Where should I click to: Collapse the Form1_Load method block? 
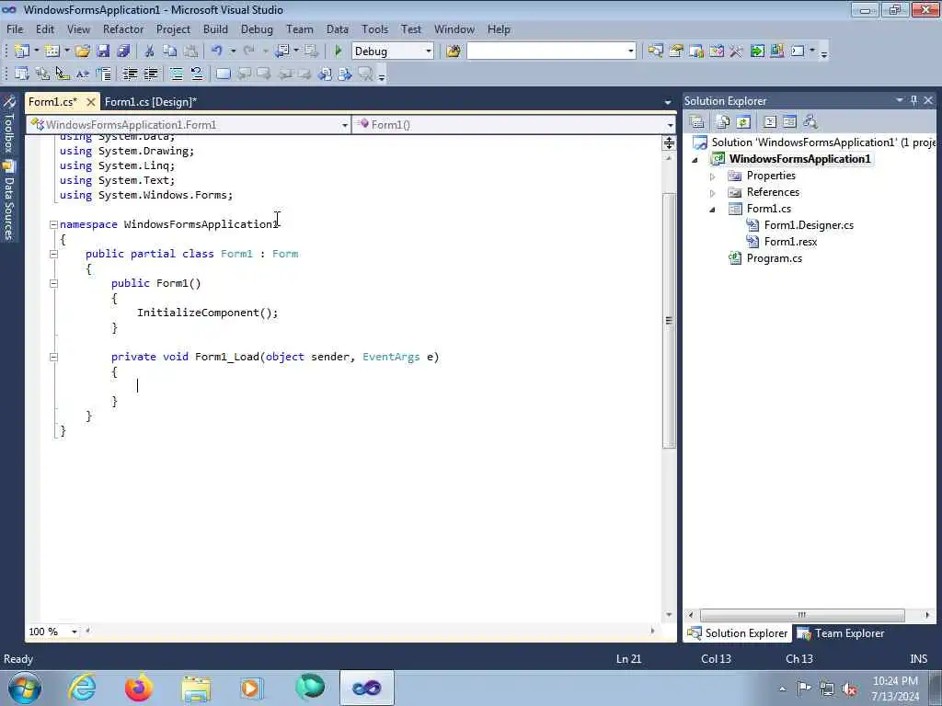tap(53, 358)
